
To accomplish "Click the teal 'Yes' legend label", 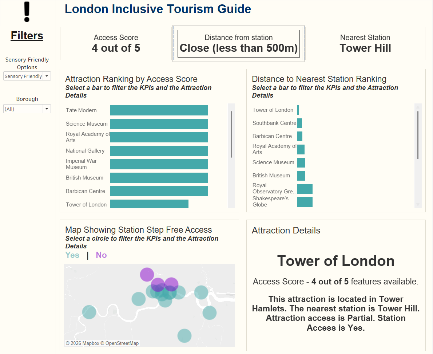I will (x=72, y=255).
